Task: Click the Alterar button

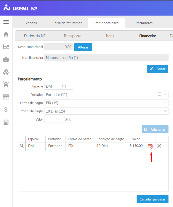Action: click(x=83, y=47)
